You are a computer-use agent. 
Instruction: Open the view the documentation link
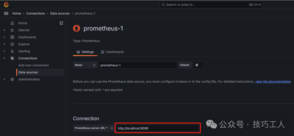(273, 81)
